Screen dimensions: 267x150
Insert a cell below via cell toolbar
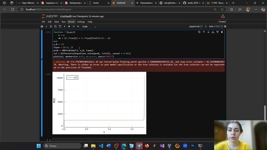tap(217, 32)
